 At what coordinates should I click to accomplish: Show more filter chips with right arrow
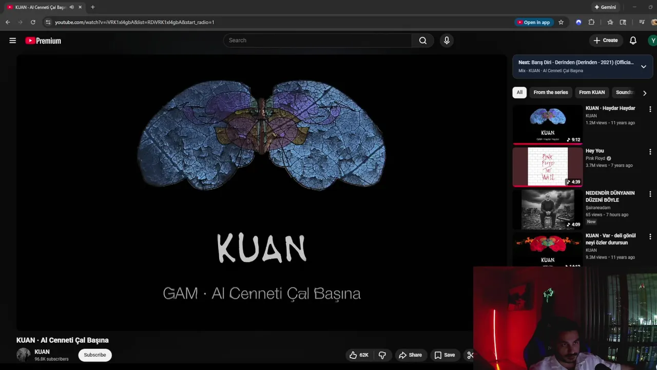coord(645,93)
